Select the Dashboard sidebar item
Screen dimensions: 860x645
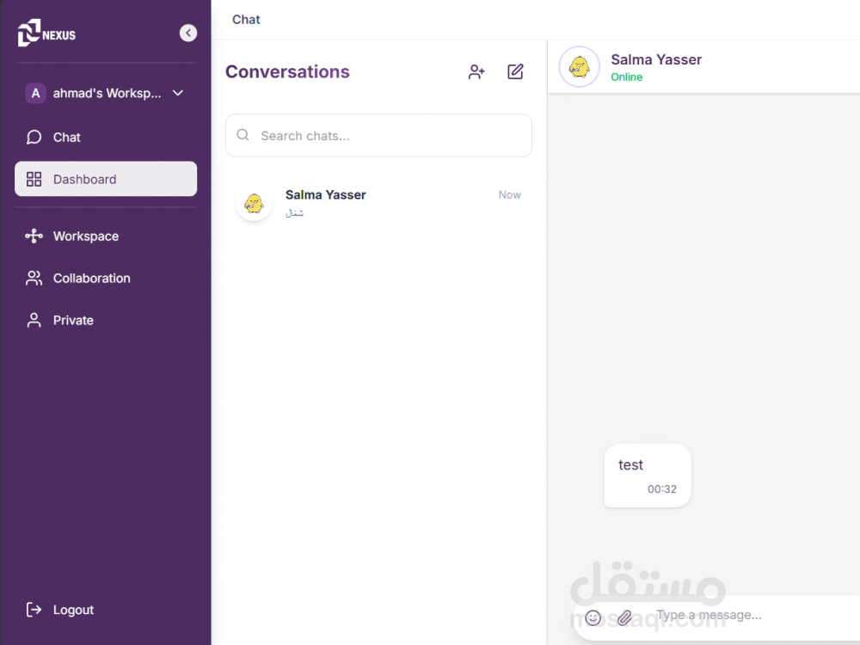106,179
